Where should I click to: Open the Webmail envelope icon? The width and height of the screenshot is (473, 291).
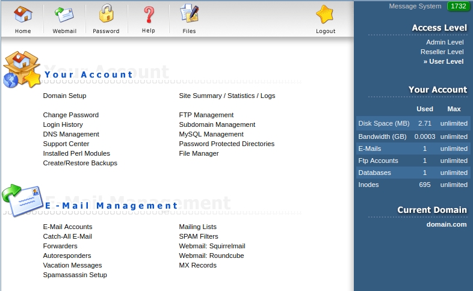tap(64, 14)
